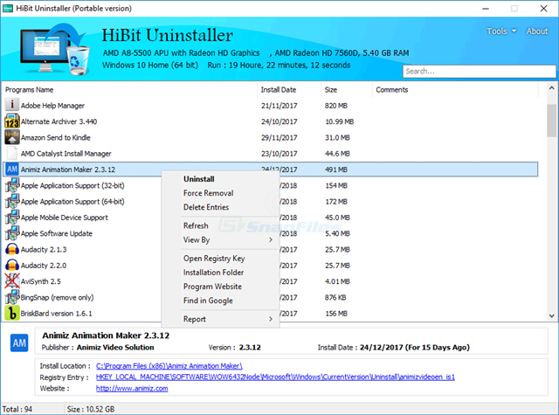Select Apple Mobile Device Support entry
This screenshot has width=559, height=415.
tap(64, 218)
